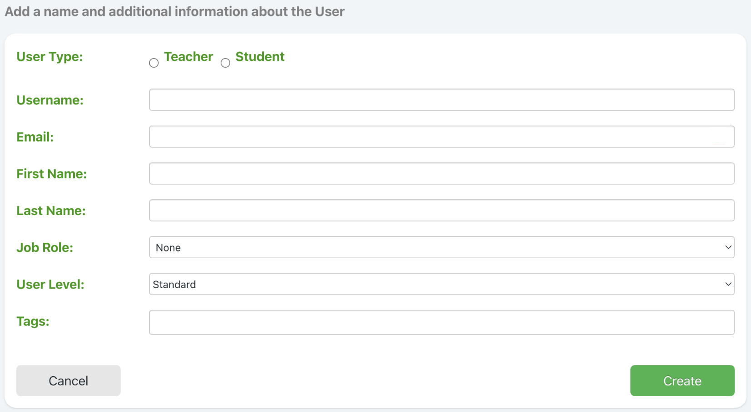This screenshot has height=412, width=751.
Task: Select the Student radio button
Action: pyautogui.click(x=225, y=63)
